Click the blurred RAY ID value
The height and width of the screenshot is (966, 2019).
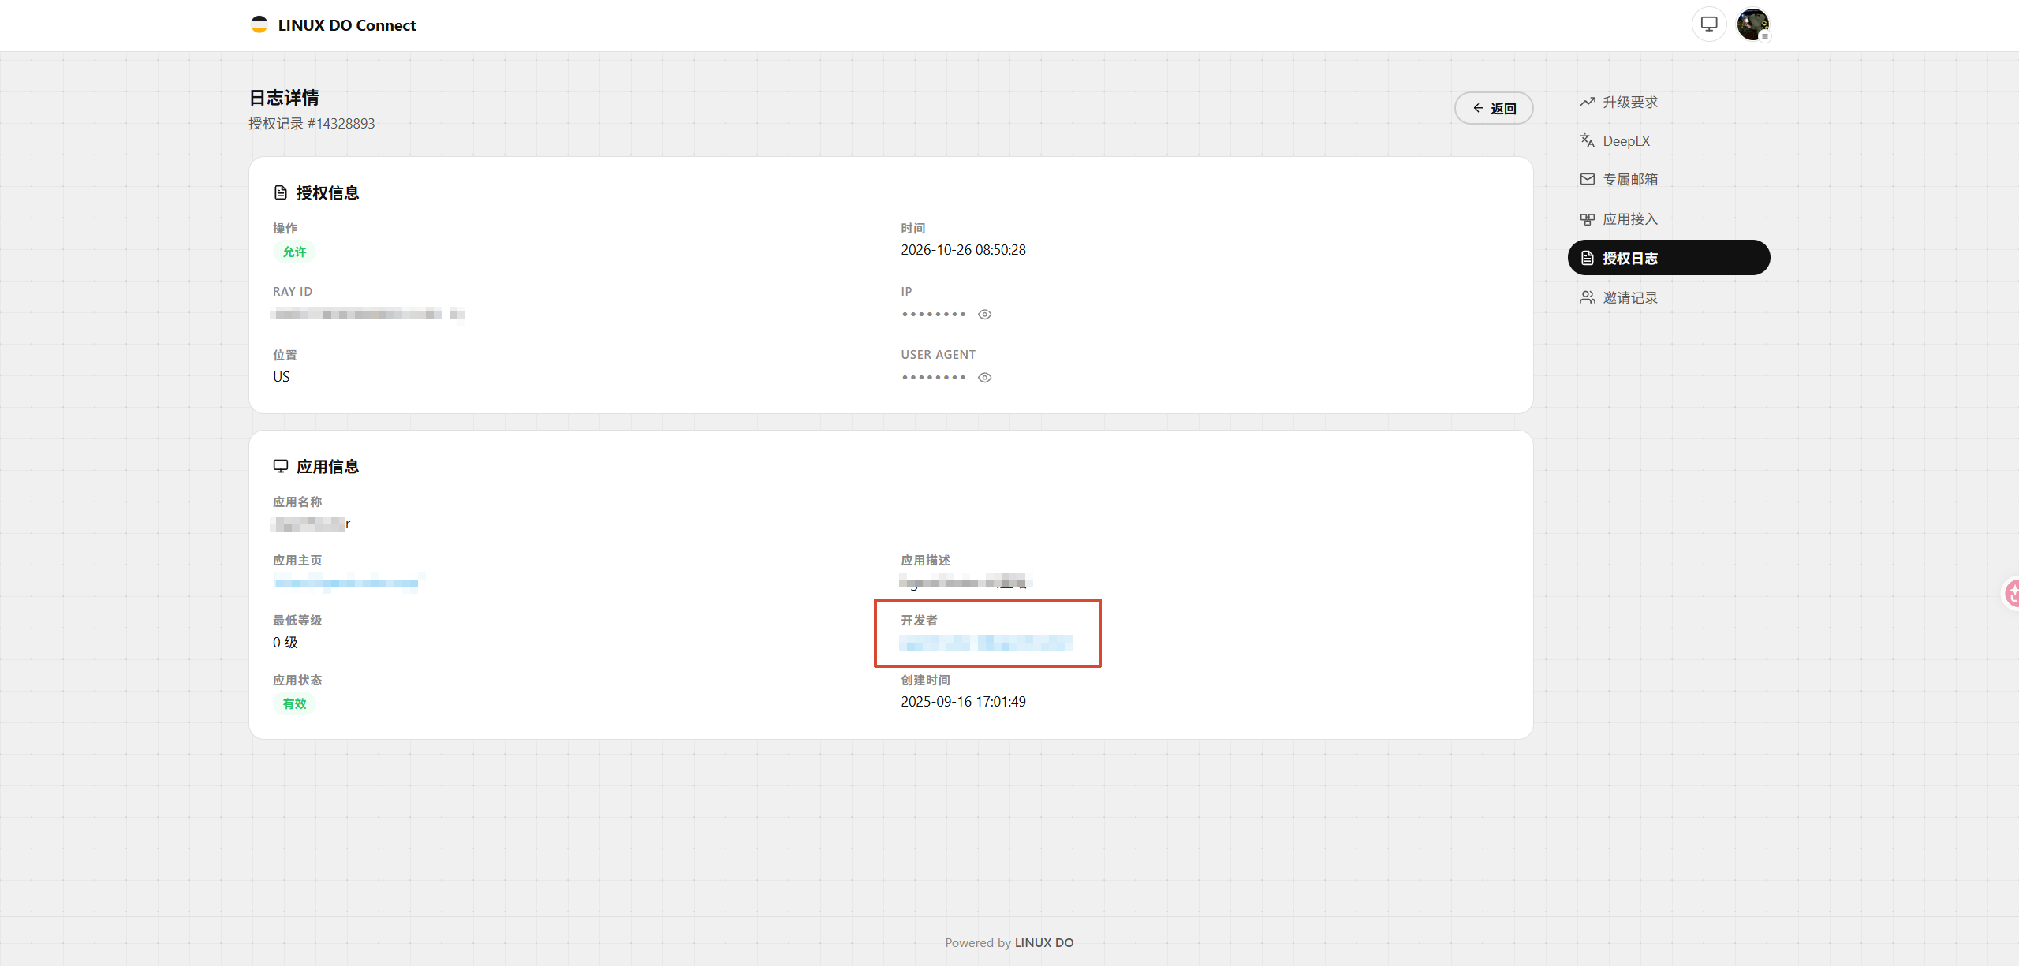pyautogui.click(x=368, y=314)
